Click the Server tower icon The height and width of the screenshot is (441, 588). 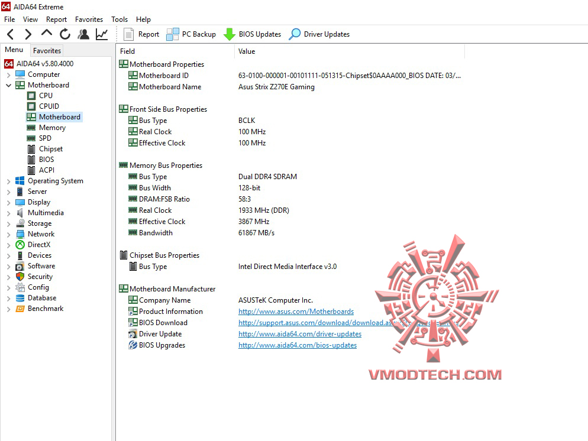point(20,192)
